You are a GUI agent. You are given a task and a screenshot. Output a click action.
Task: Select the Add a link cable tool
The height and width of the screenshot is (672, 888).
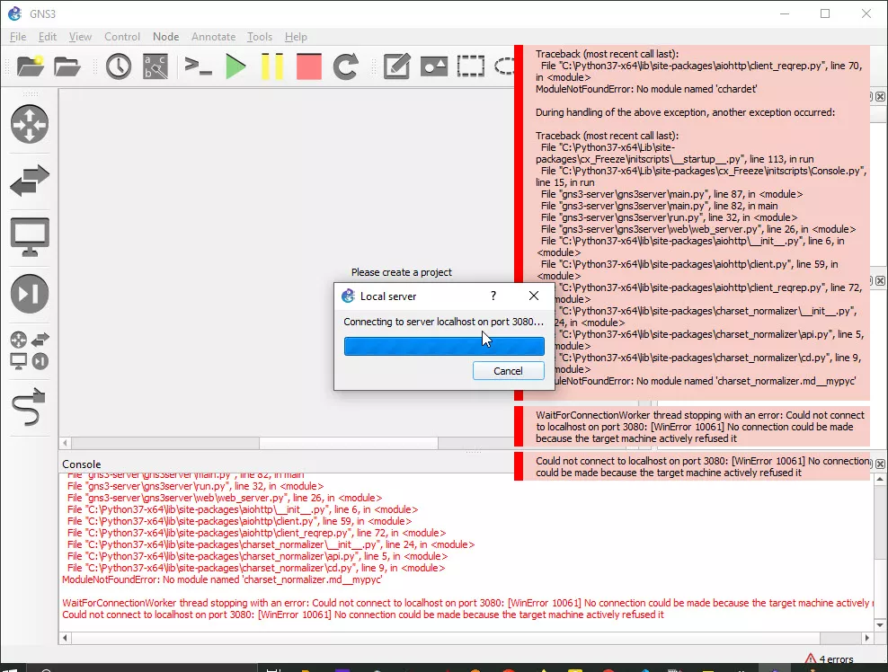[x=29, y=406]
